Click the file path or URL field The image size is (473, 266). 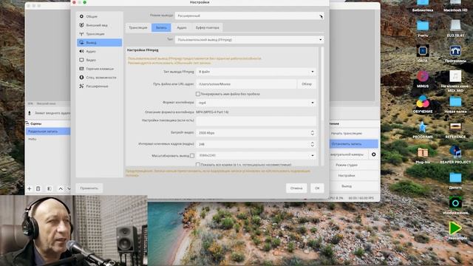[246, 84]
